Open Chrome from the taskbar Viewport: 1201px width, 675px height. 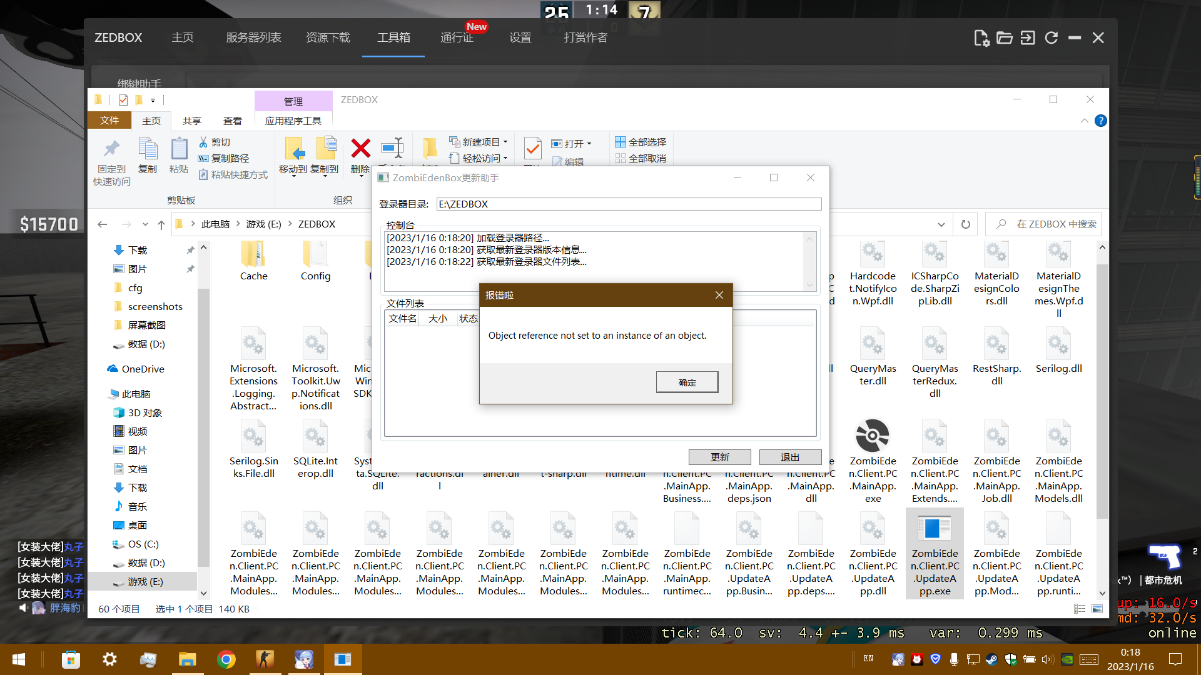coord(226,659)
